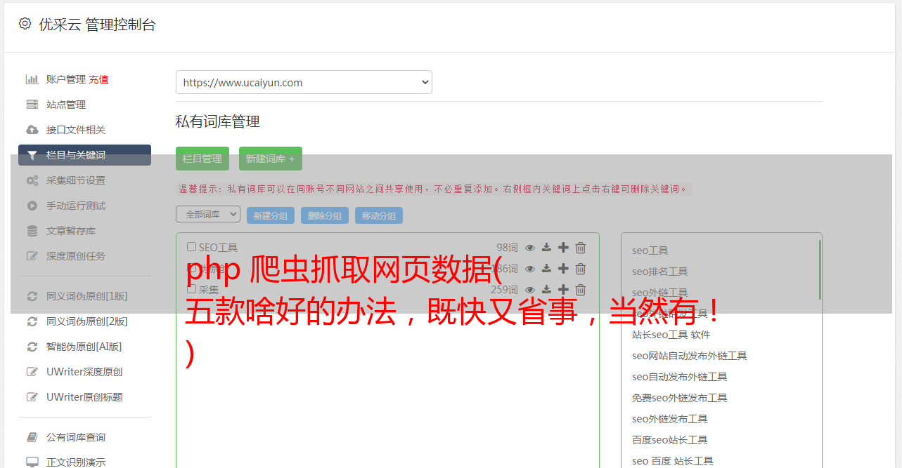View words in the SEO工具 library
The image size is (902, 468).
coord(530,248)
